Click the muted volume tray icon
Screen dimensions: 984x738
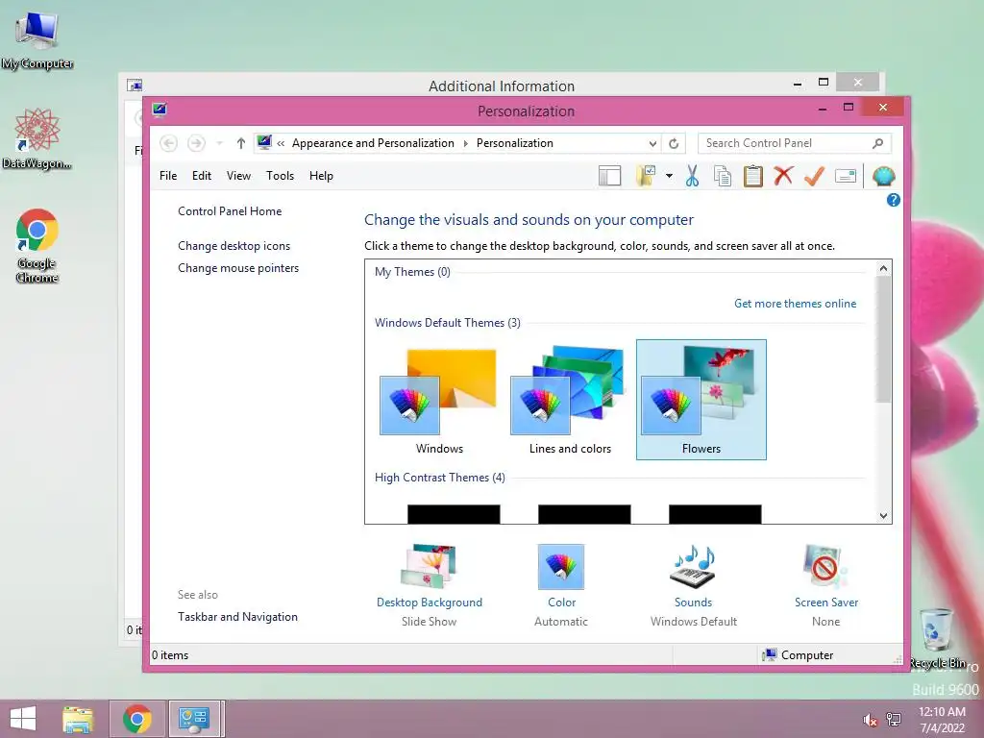[x=870, y=720]
